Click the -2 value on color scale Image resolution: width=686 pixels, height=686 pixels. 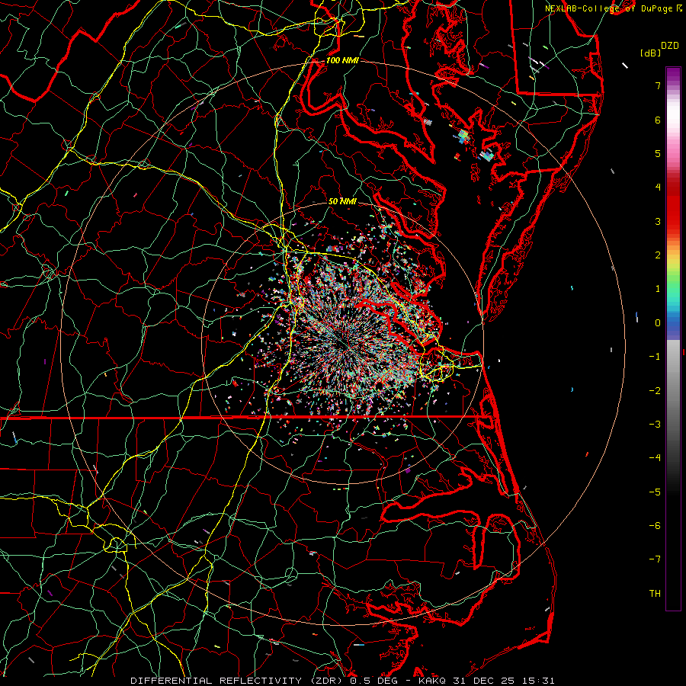[655, 391]
